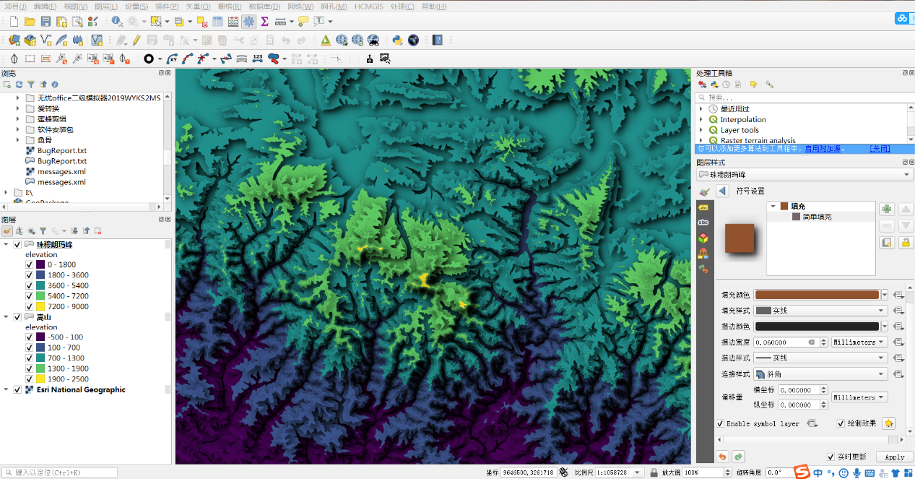Uncheck the 7200 - 9000 elevation class

coord(29,306)
